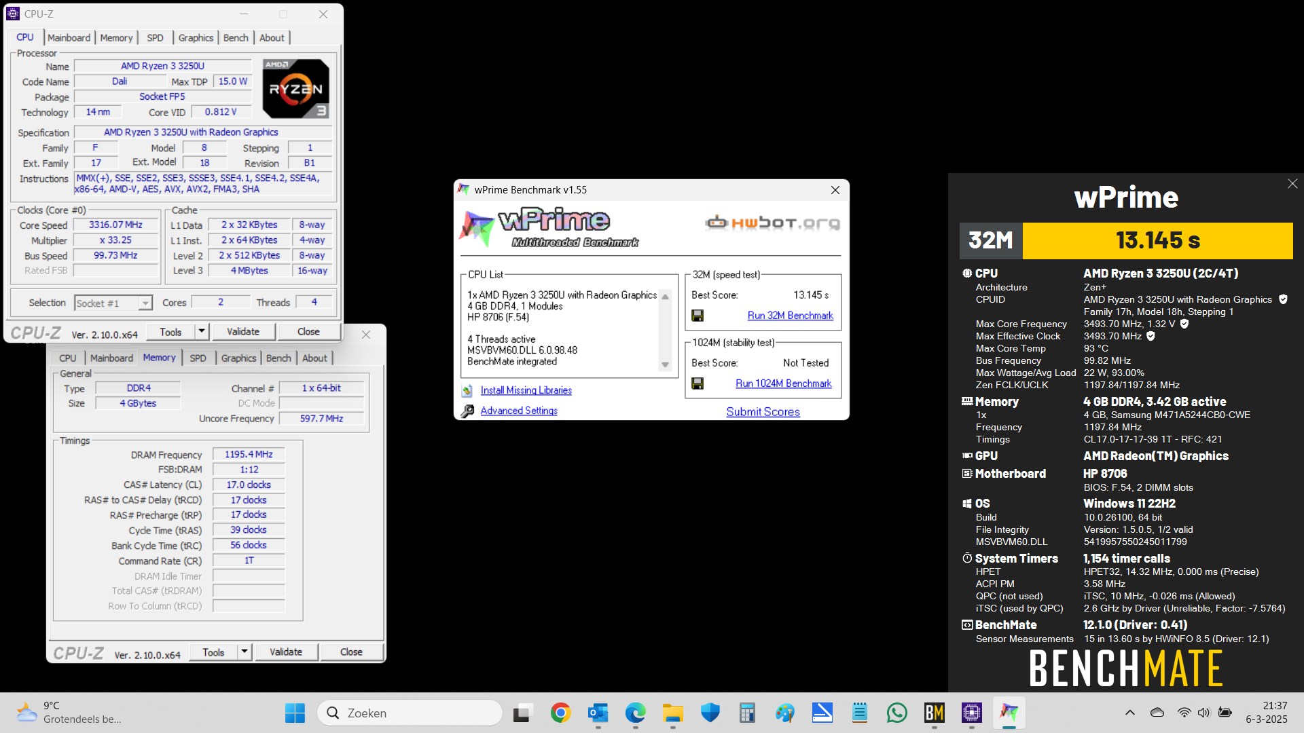Open Tools dropdown arrow in upper CPU-Z
The height and width of the screenshot is (733, 1304).
[202, 332]
